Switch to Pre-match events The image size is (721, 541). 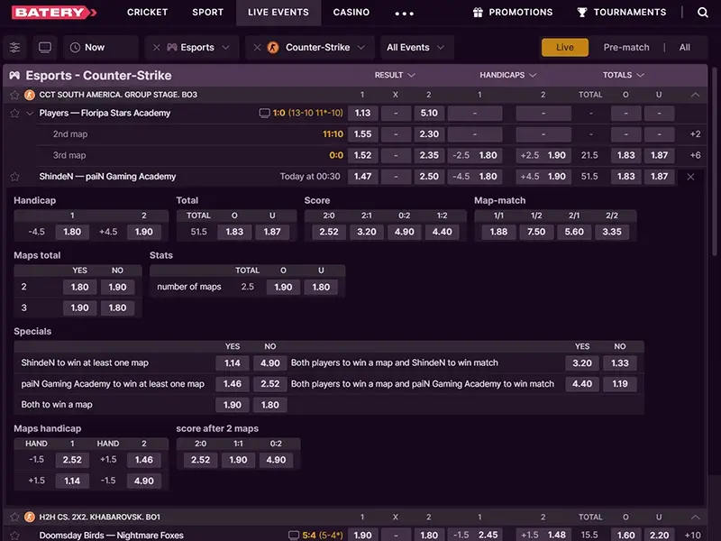(x=626, y=48)
